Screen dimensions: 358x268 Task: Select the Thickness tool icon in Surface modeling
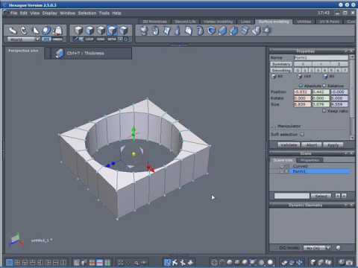(222, 31)
